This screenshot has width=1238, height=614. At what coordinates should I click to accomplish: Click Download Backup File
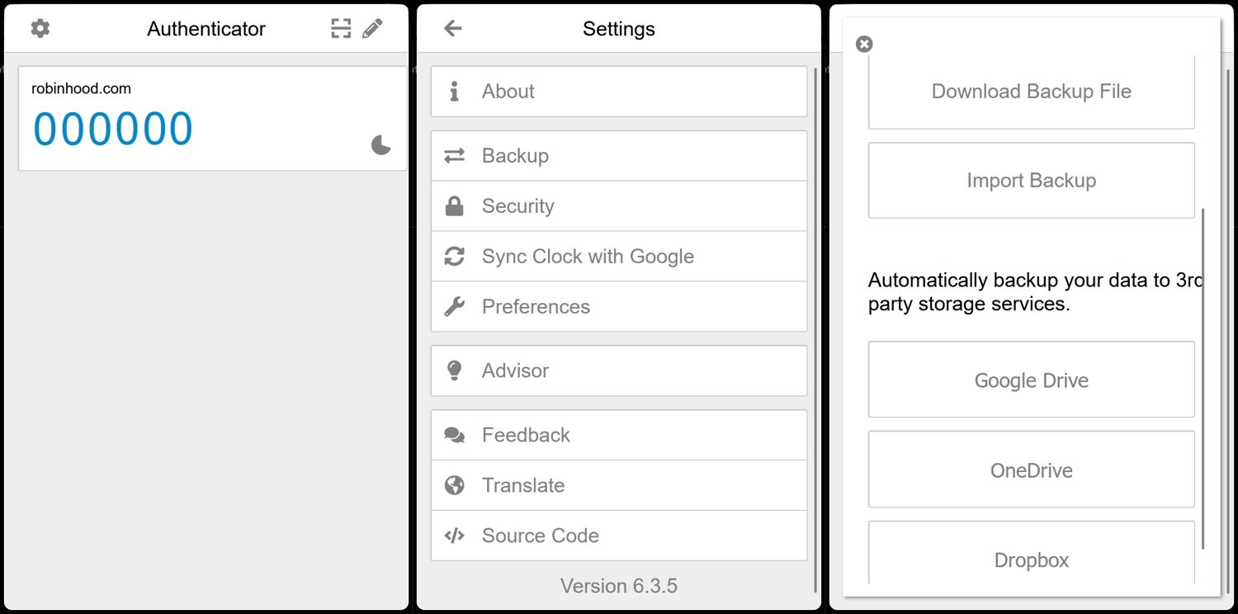click(1031, 91)
